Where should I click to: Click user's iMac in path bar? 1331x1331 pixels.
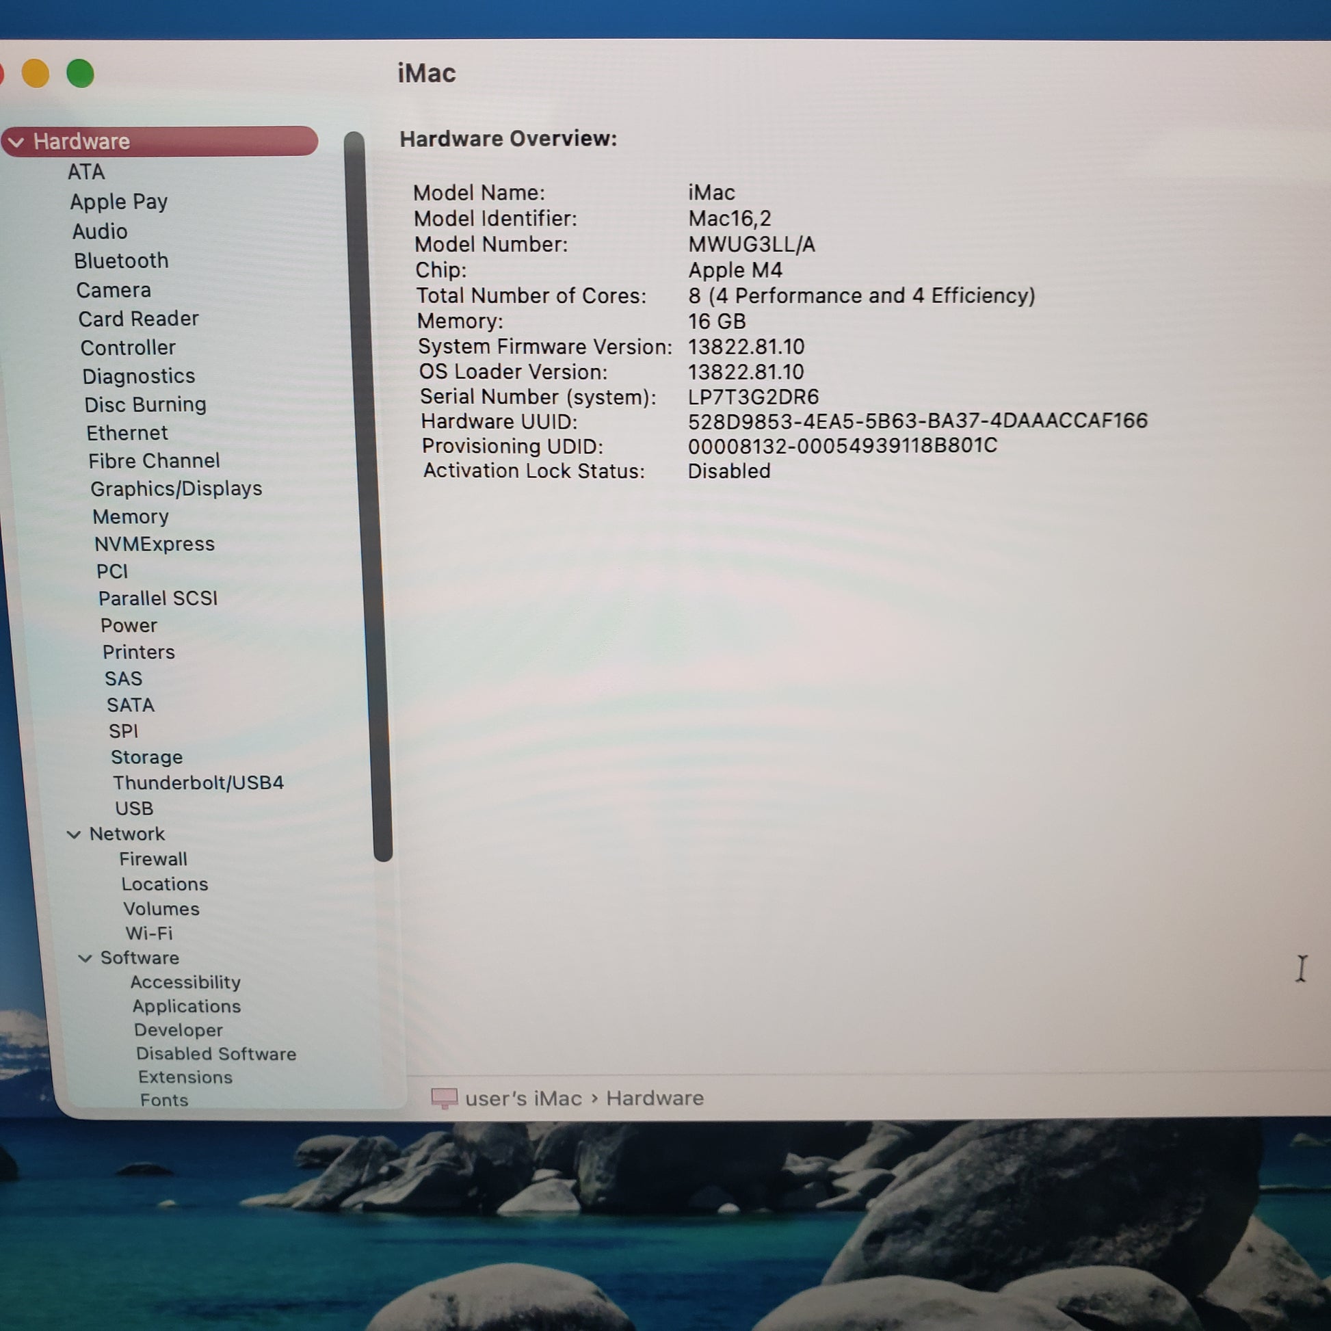pyautogui.click(x=524, y=1098)
